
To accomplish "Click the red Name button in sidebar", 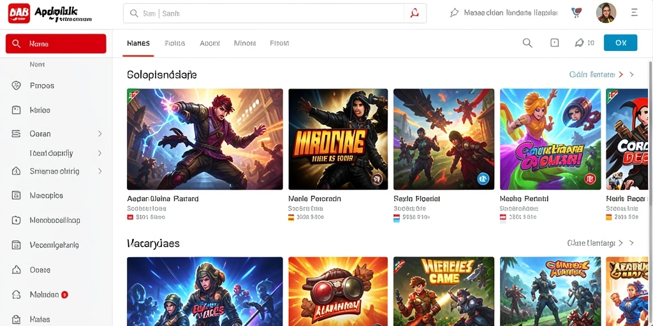I will click(x=56, y=44).
